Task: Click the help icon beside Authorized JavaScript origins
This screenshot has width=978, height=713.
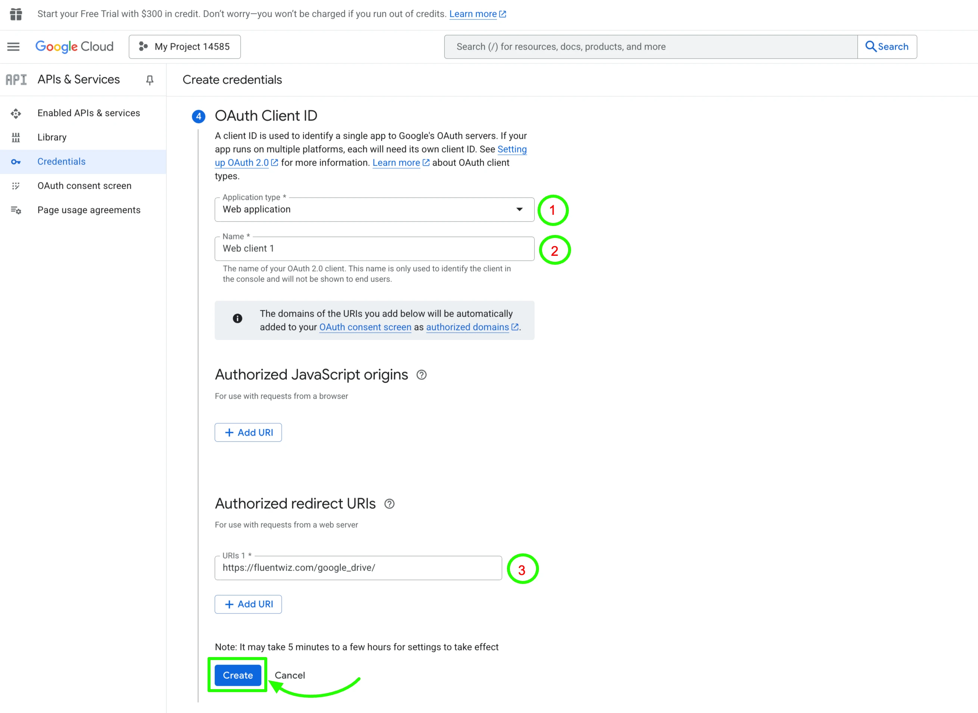Action: pyautogui.click(x=421, y=375)
